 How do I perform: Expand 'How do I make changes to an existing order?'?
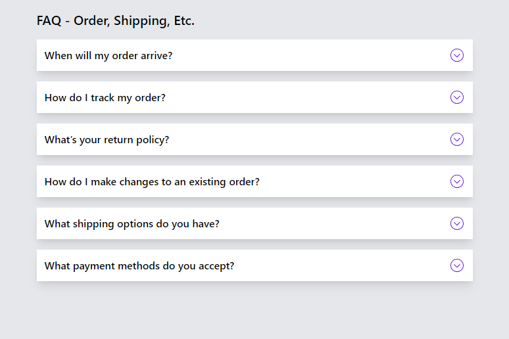point(152,182)
